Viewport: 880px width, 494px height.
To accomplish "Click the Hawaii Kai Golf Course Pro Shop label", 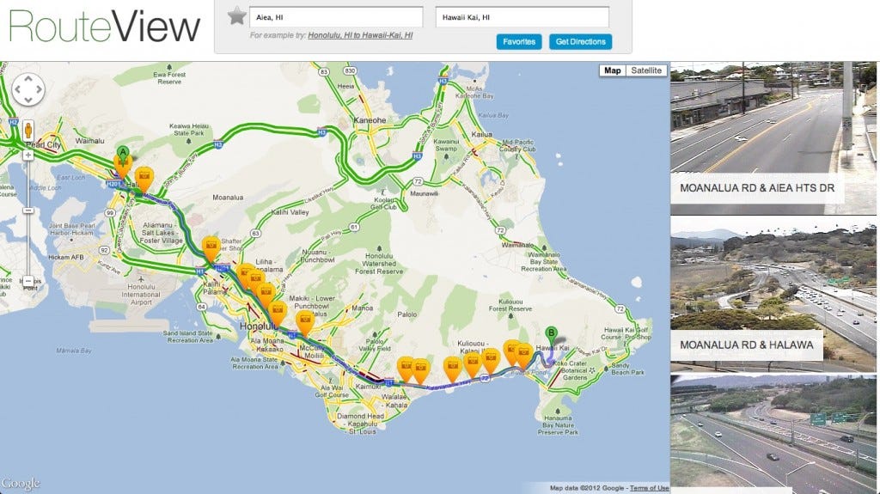I will point(626,333).
